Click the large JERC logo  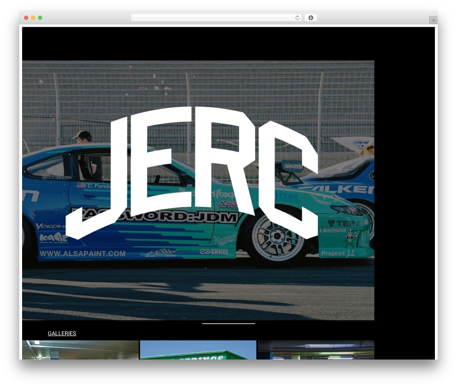(192, 173)
